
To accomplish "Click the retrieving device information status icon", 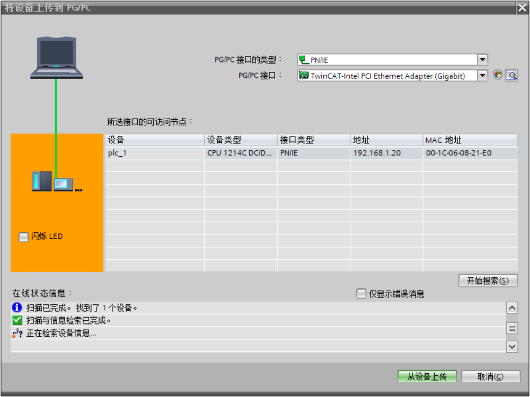I will (x=17, y=333).
